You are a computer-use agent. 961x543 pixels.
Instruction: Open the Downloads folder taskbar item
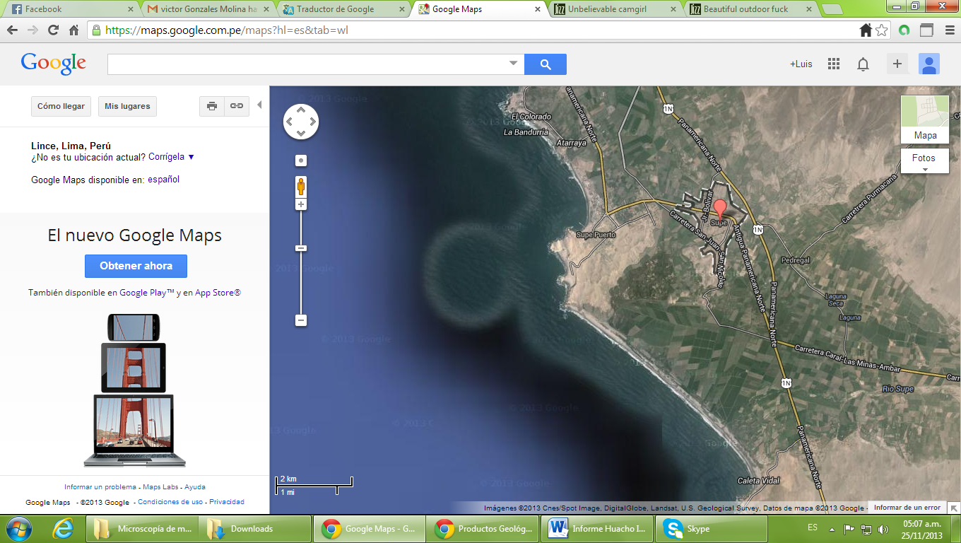tap(254, 529)
